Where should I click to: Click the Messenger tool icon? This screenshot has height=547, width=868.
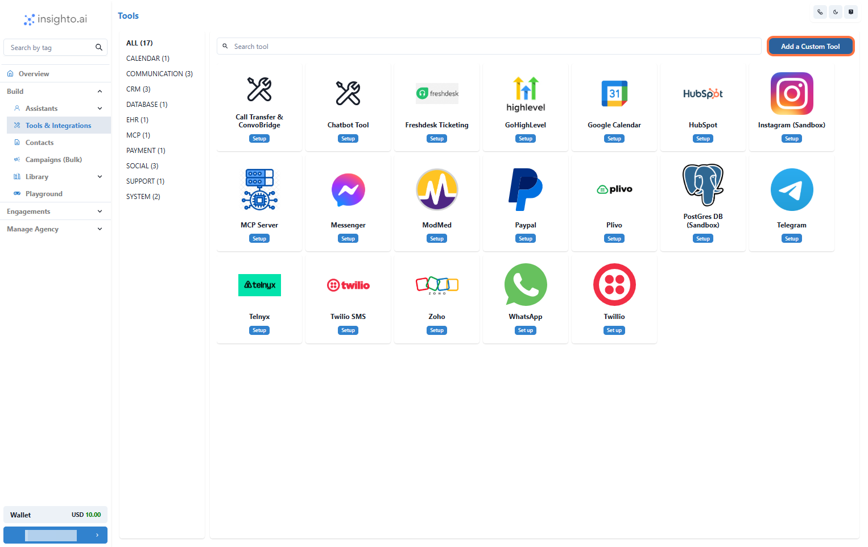[348, 189]
